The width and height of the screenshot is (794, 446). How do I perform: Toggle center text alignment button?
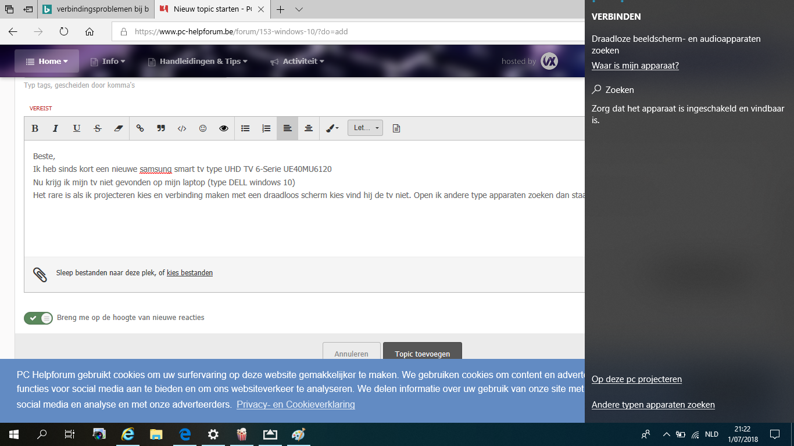(x=309, y=128)
